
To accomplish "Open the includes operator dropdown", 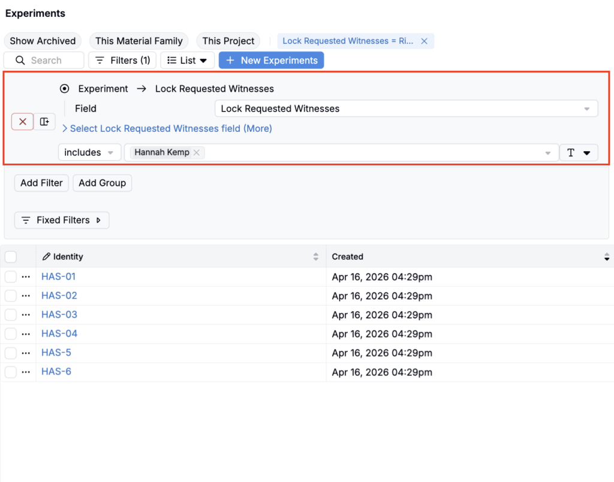I will 89,153.
